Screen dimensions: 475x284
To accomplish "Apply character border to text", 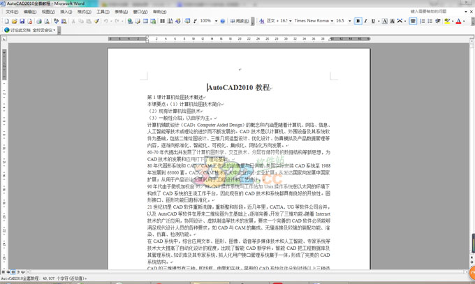I will pos(384,21).
